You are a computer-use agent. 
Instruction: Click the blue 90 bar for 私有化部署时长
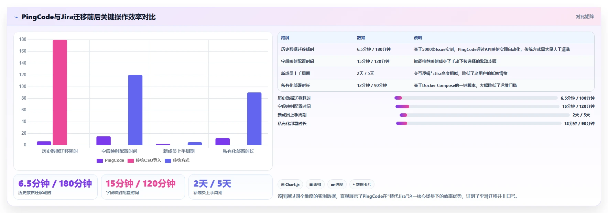pyautogui.click(x=254, y=119)
